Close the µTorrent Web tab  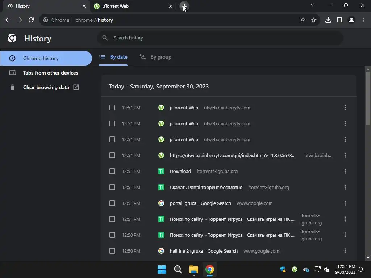[x=171, y=6]
